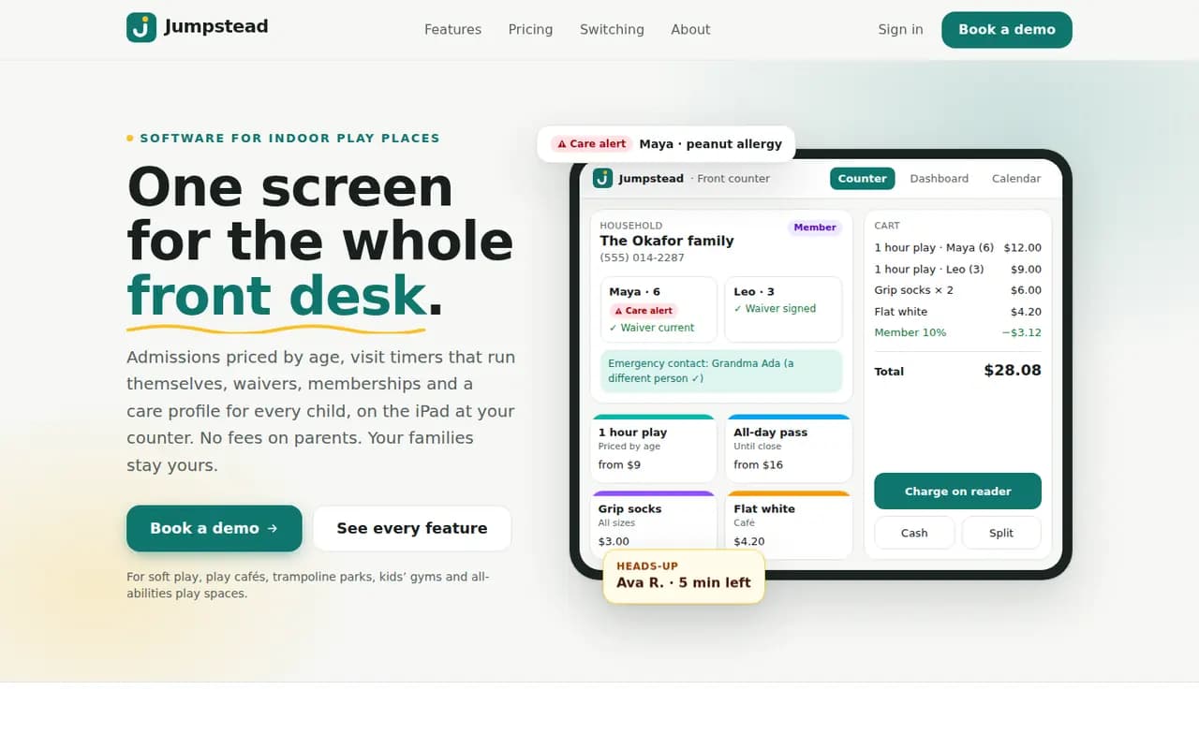This screenshot has height=749, width=1199.
Task: Choose Split payment button
Action: pyautogui.click(x=1001, y=533)
